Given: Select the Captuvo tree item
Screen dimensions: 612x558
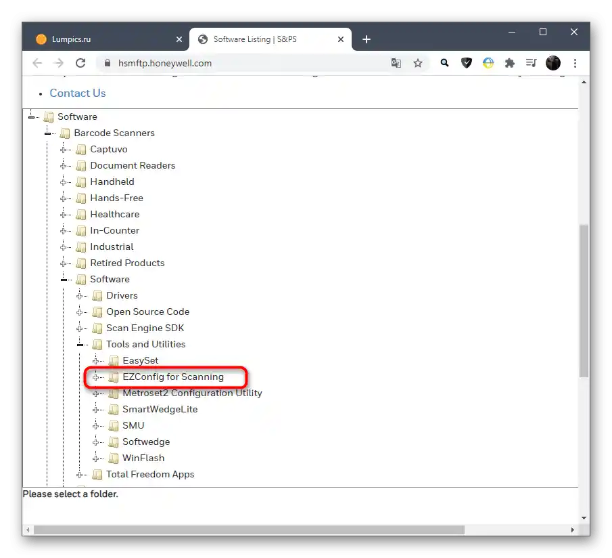Looking at the screenshot, I should tap(108, 149).
